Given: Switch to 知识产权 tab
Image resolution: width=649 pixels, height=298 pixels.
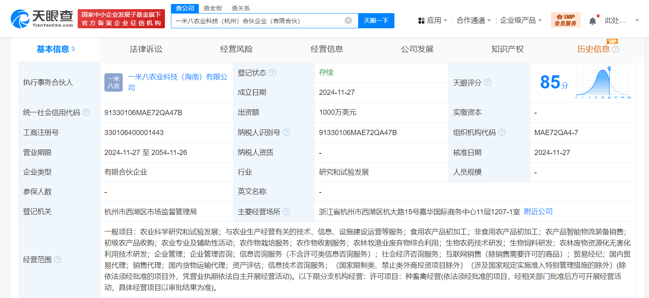Looking at the screenshot, I should coord(508,49).
